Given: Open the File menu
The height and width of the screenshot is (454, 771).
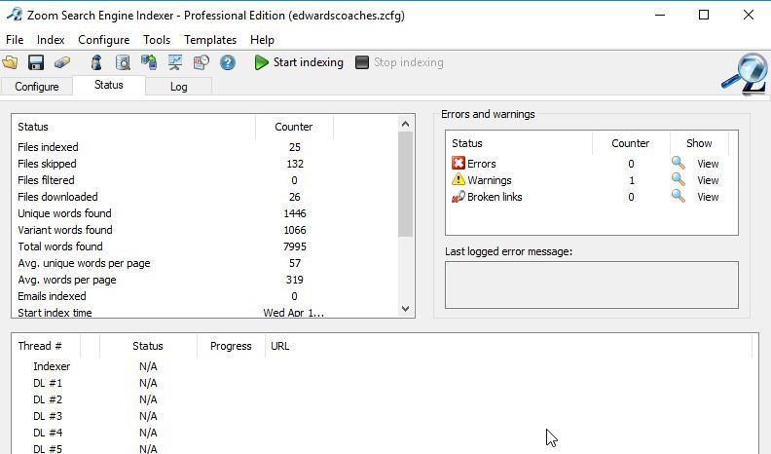Looking at the screenshot, I should (x=15, y=40).
